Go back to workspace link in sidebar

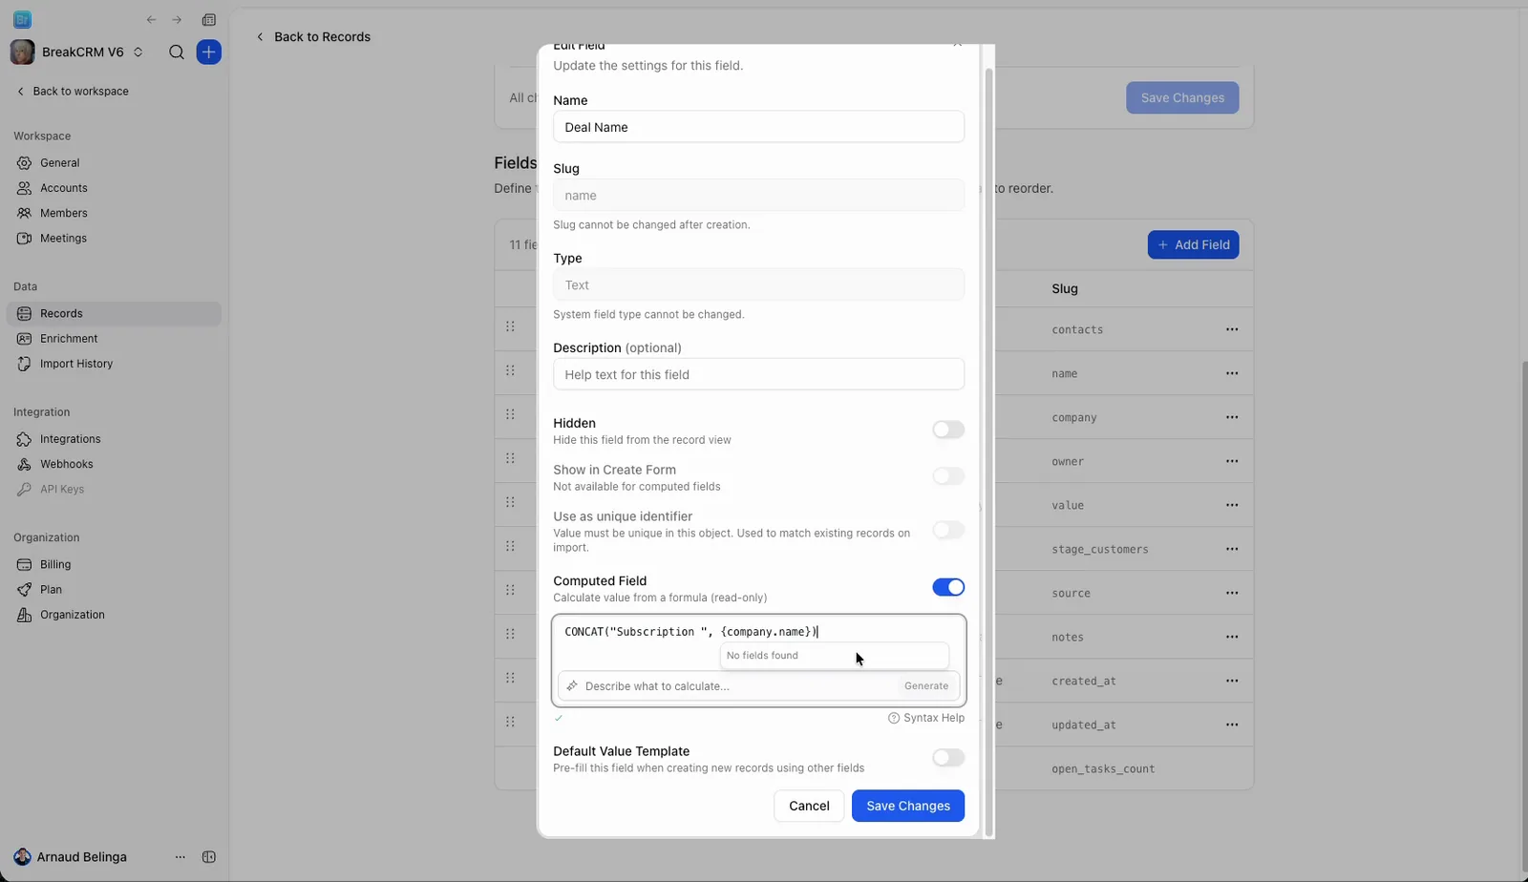click(73, 92)
